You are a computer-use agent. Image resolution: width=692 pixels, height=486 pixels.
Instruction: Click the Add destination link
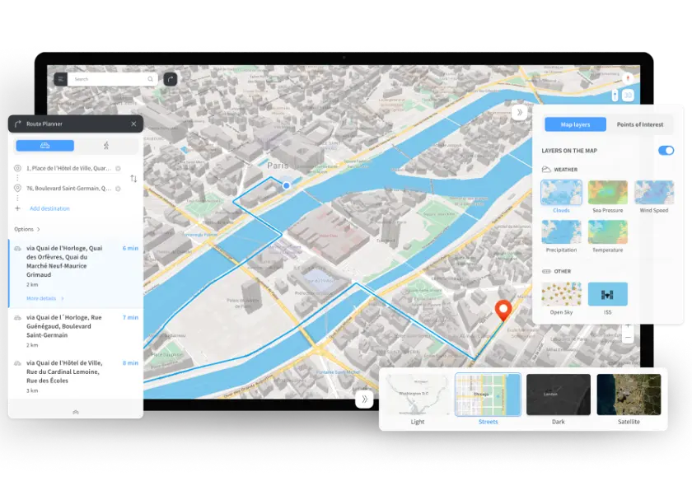(50, 208)
